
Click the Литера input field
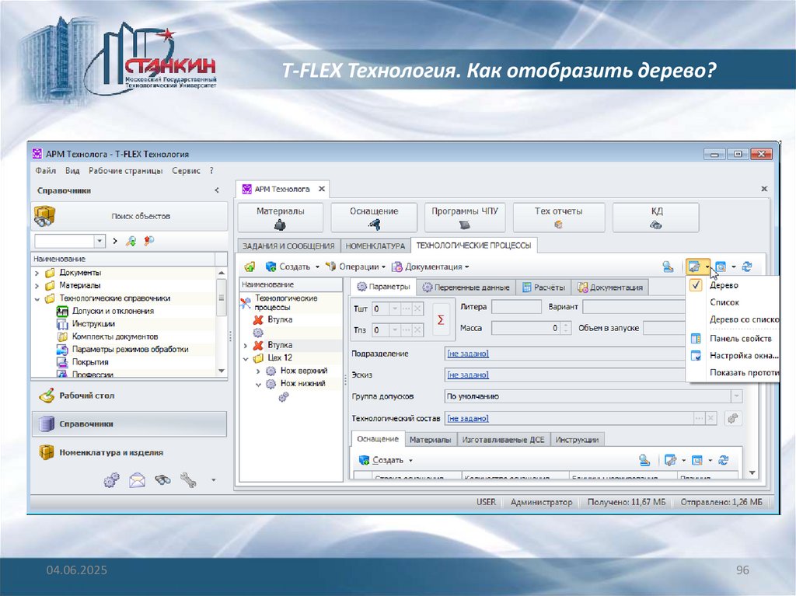(x=516, y=307)
